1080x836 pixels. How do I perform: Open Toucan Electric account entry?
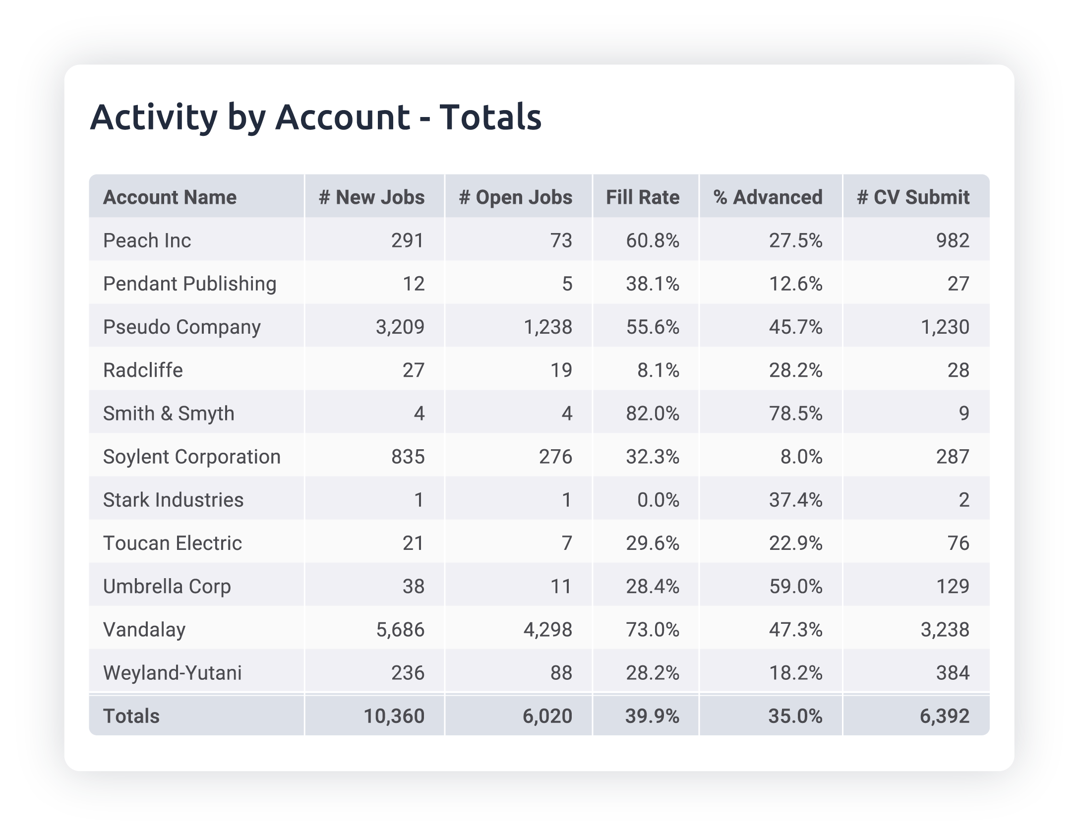(x=172, y=543)
